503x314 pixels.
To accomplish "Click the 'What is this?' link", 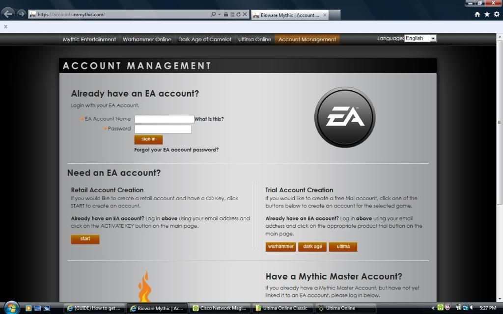I will 209,119.
